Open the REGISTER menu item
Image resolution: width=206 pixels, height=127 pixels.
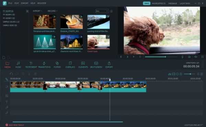click(x=42, y=3)
